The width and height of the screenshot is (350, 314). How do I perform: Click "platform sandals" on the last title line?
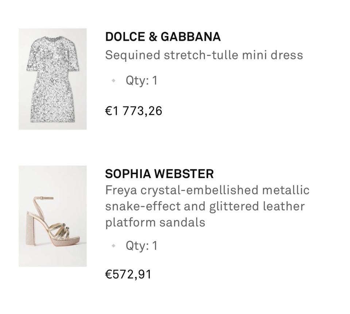[x=155, y=222]
